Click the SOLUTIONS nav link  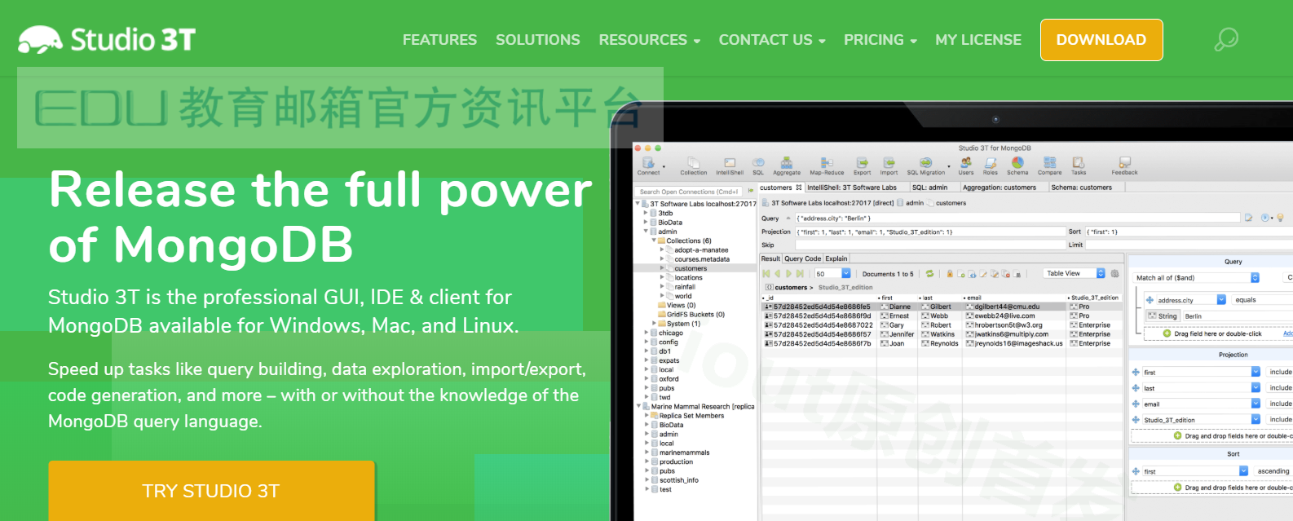(538, 39)
